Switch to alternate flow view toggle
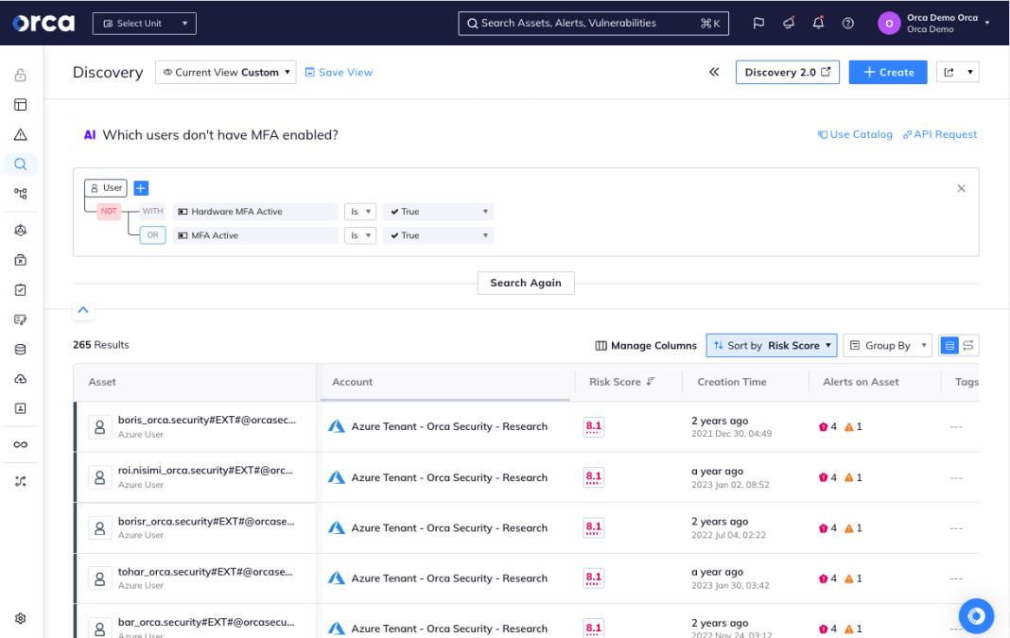The height and width of the screenshot is (638, 1010). click(968, 346)
